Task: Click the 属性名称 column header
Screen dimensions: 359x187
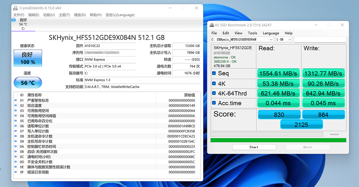Action: tap(34, 95)
